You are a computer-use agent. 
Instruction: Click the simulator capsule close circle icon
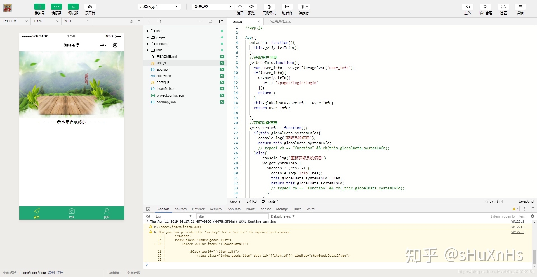(x=115, y=45)
